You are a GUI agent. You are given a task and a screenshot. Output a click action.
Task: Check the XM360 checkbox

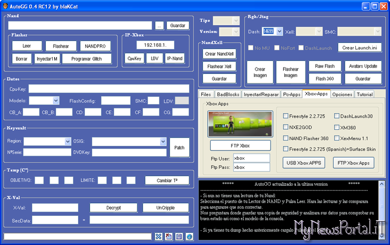pos(337,127)
